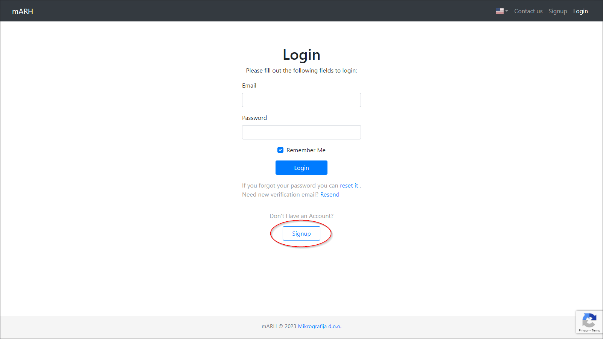Click the mARH brand logo
Screen dimensions: 603x339
click(23, 11)
